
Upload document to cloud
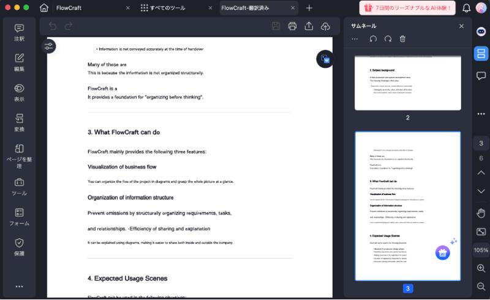click(x=325, y=26)
